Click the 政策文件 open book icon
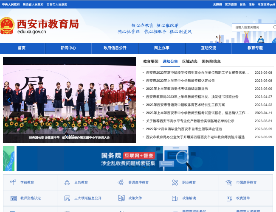Viewport: 276px width, 212px height. pyautogui.click(x=121, y=198)
